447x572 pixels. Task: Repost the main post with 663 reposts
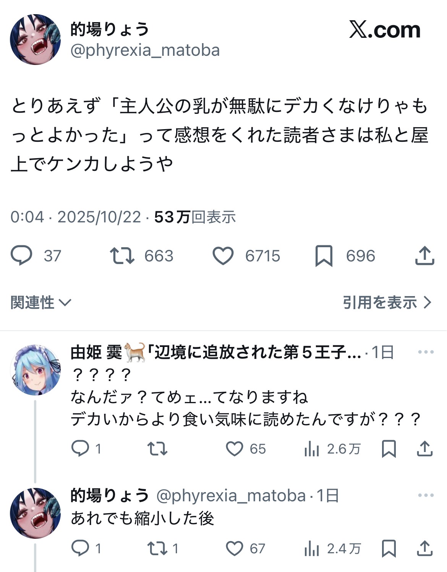[x=122, y=256]
